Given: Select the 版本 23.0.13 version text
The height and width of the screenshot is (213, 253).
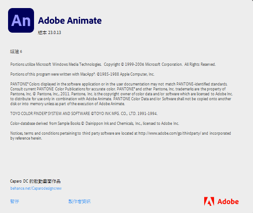Looking at the screenshot, I should (49, 33).
